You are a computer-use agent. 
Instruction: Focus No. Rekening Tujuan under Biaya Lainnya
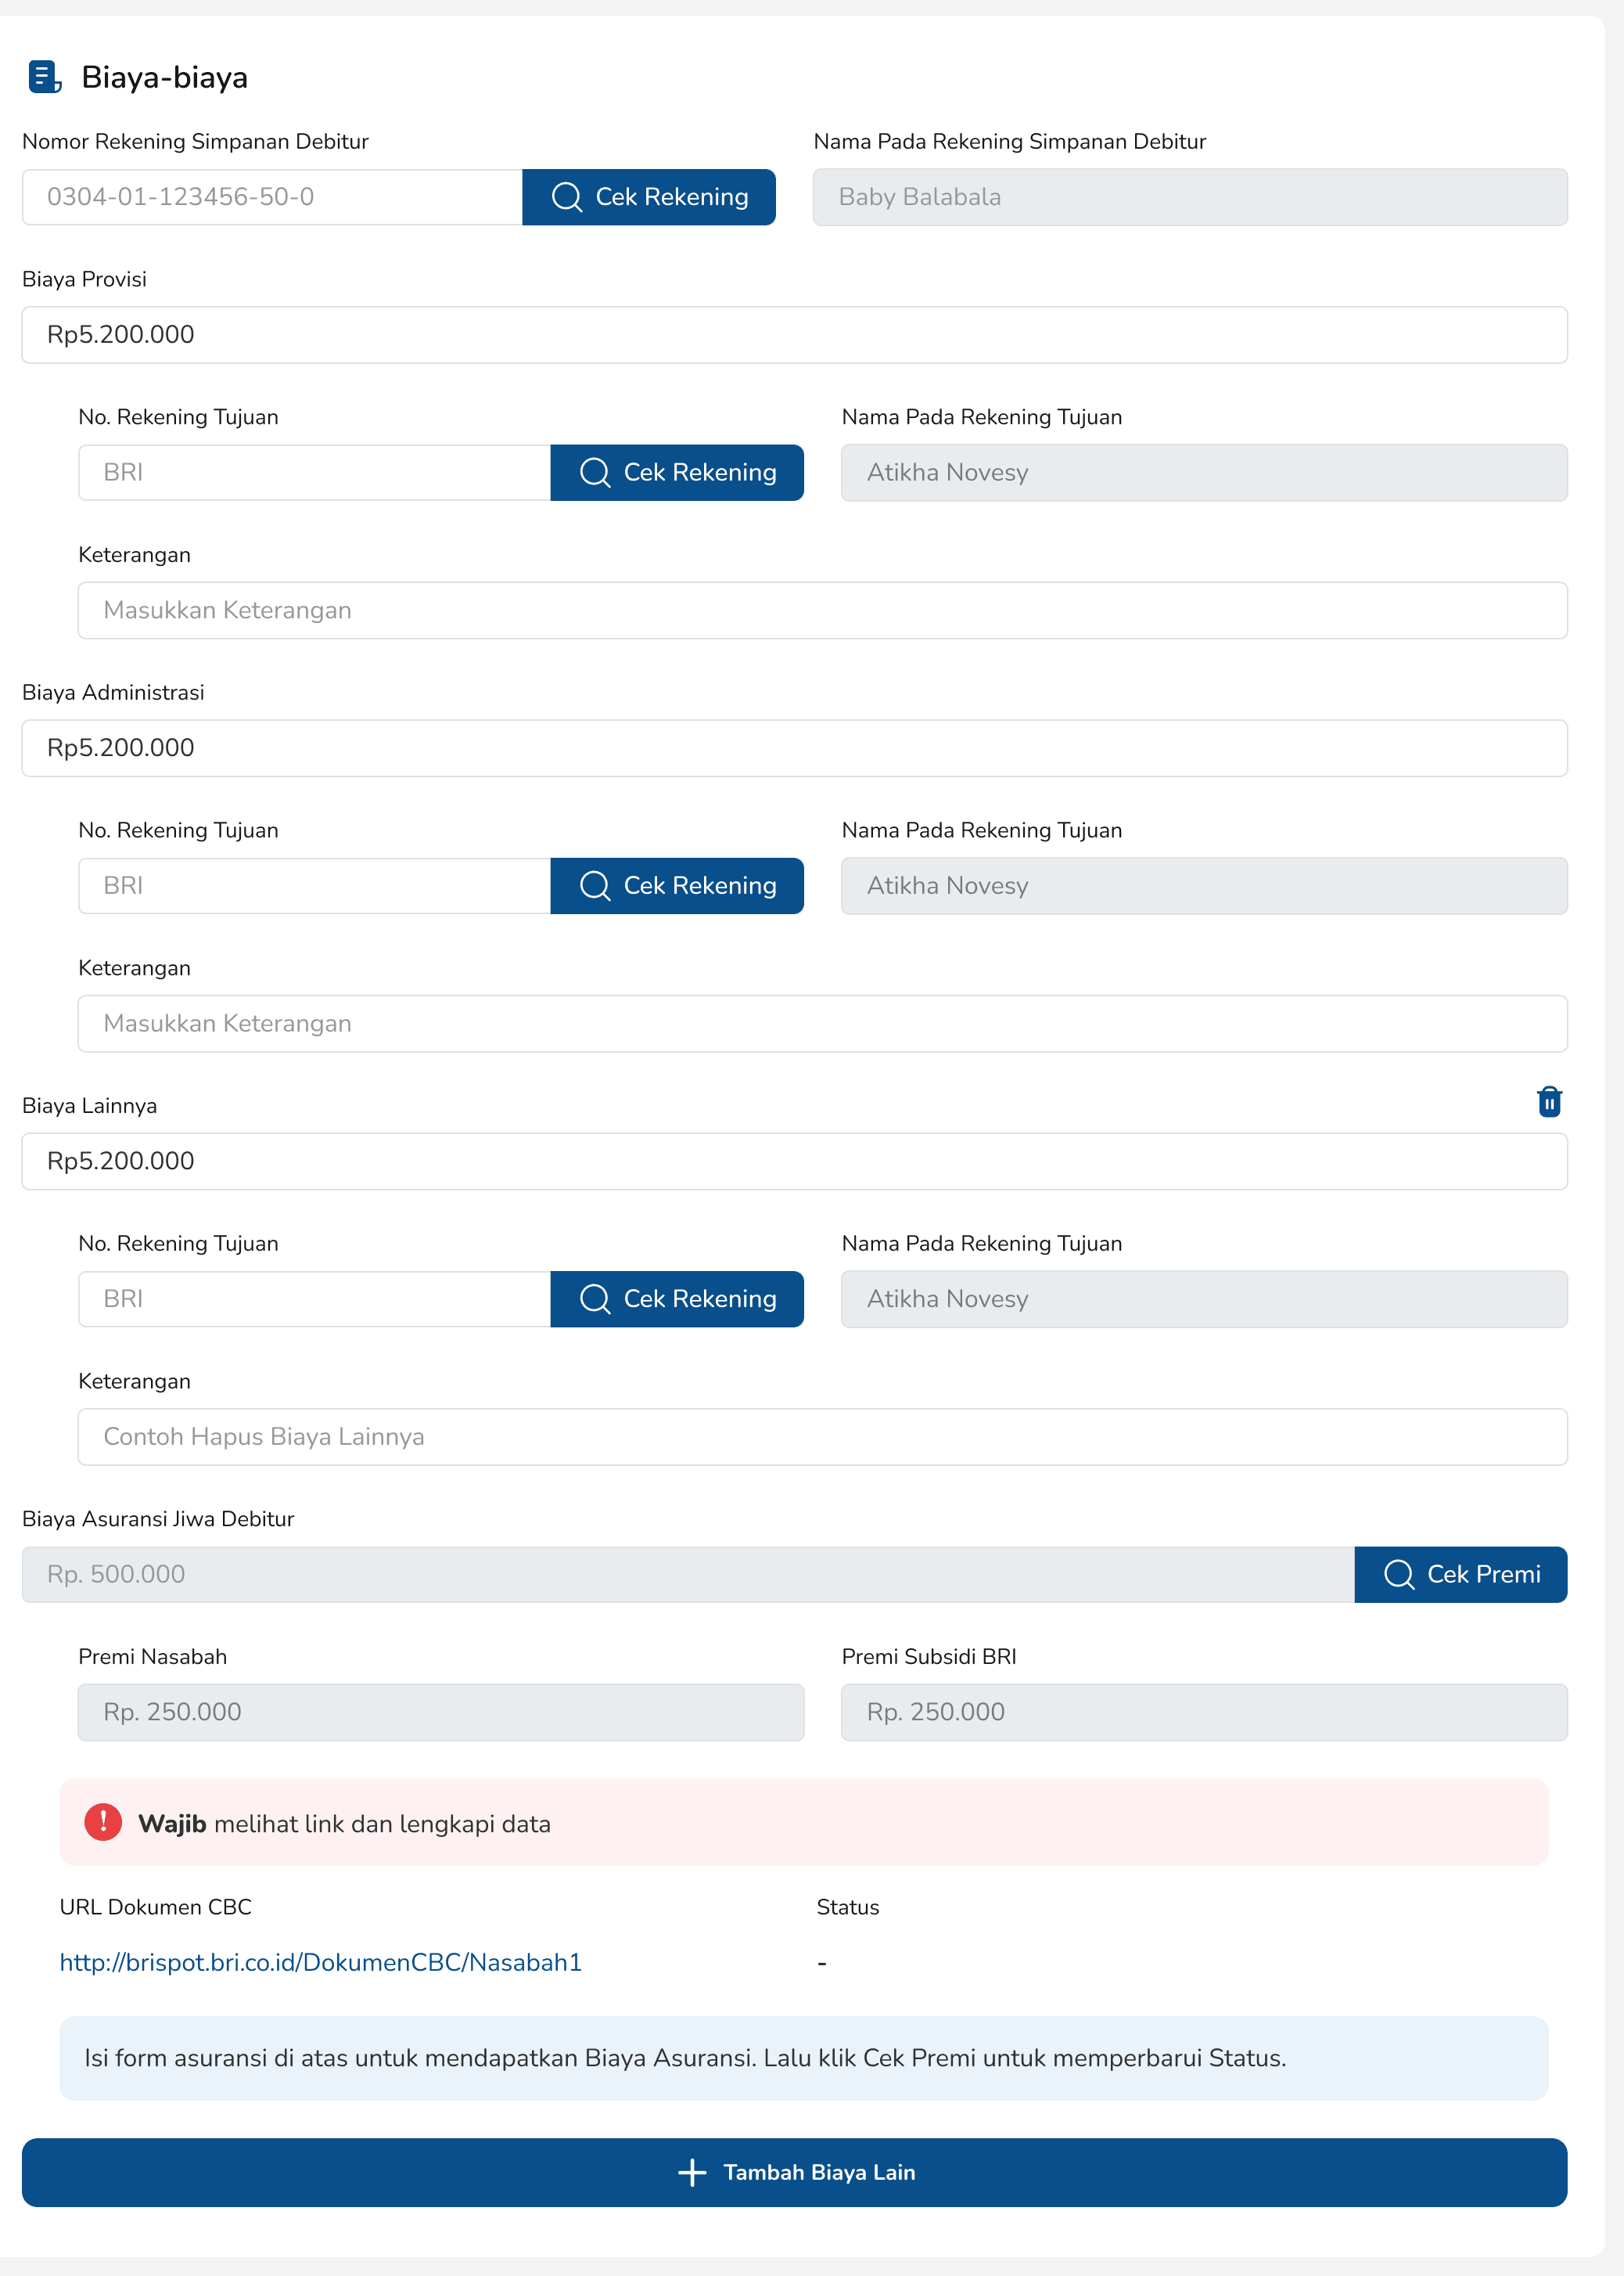[x=314, y=1298]
